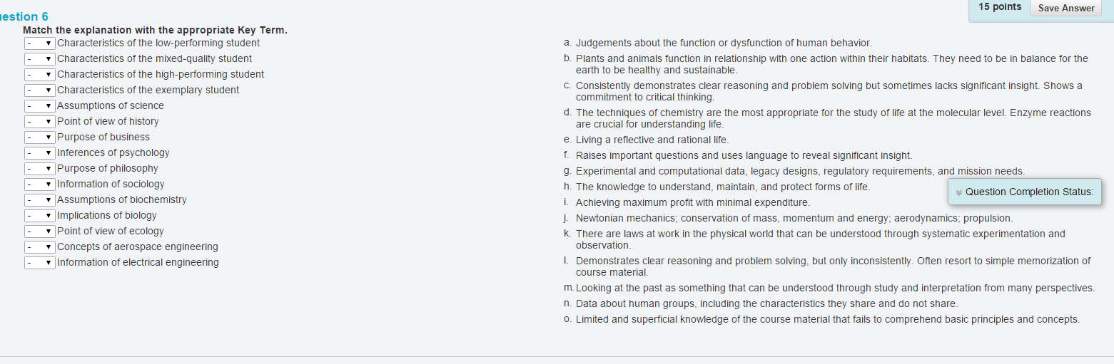Screen dimensions: 1114x364
Task: Expand the Question Completion Status chevron
Action: tap(958, 192)
